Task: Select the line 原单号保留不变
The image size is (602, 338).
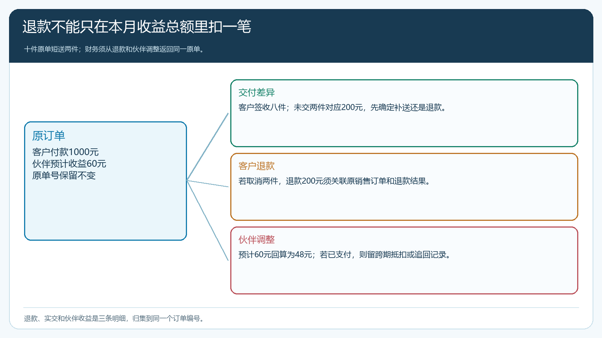Action: (x=64, y=175)
